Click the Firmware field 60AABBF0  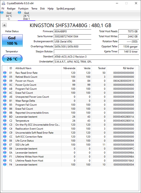72,31
